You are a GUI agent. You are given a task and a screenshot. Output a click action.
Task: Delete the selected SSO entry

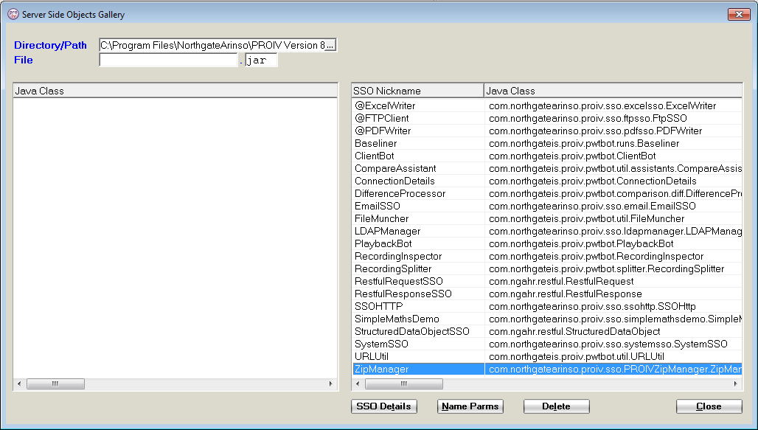point(557,406)
